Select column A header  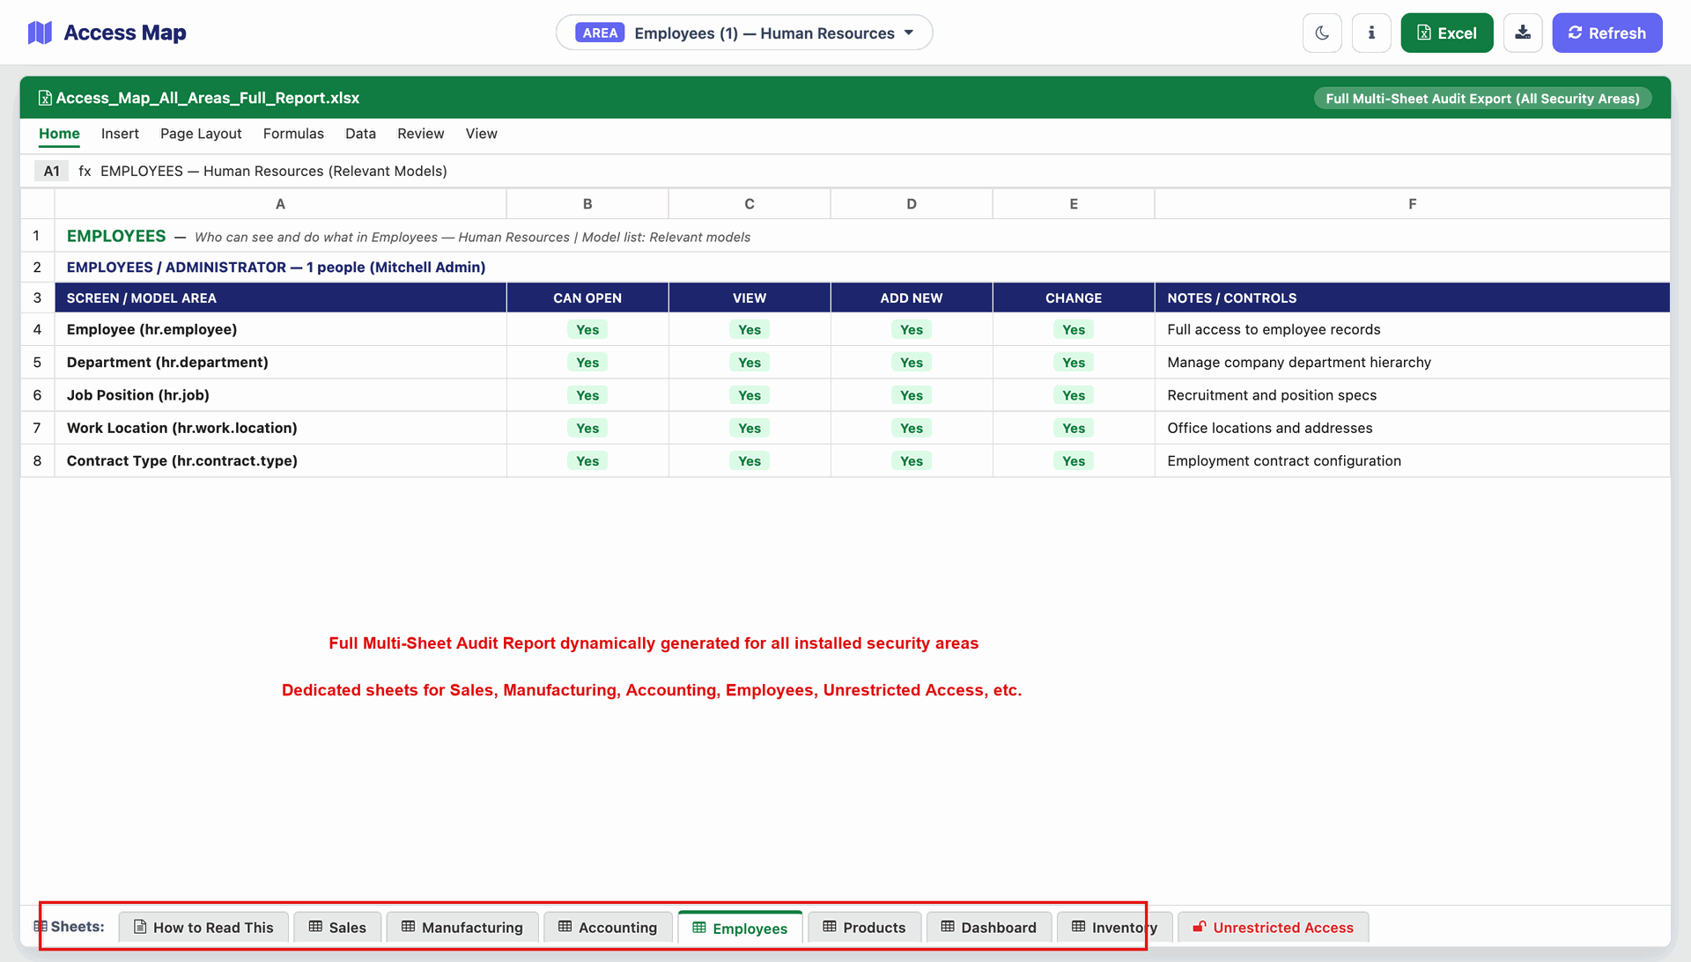pos(280,204)
